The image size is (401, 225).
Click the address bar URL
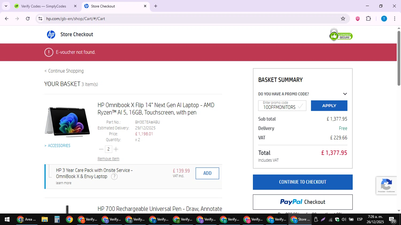[x=75, y=19]
